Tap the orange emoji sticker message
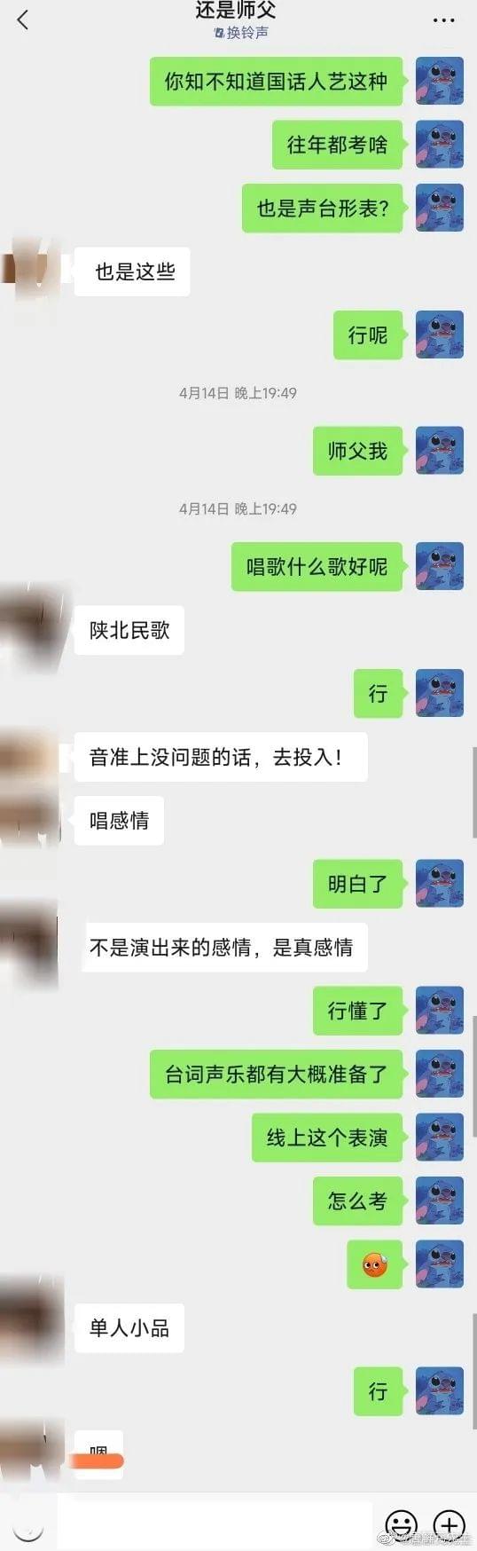477x1551 pixels. (x=375, y=1264)
